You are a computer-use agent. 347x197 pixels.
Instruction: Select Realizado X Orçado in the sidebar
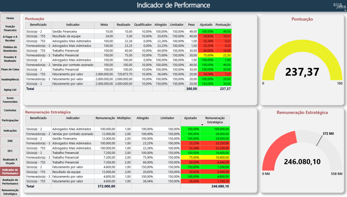click(x=10, y=161)
